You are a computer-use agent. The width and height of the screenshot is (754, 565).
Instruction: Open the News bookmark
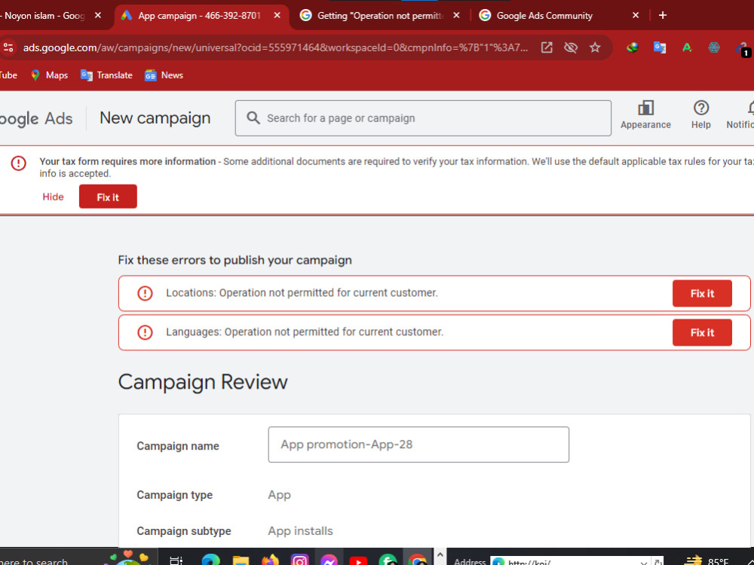tap(164, 75)
